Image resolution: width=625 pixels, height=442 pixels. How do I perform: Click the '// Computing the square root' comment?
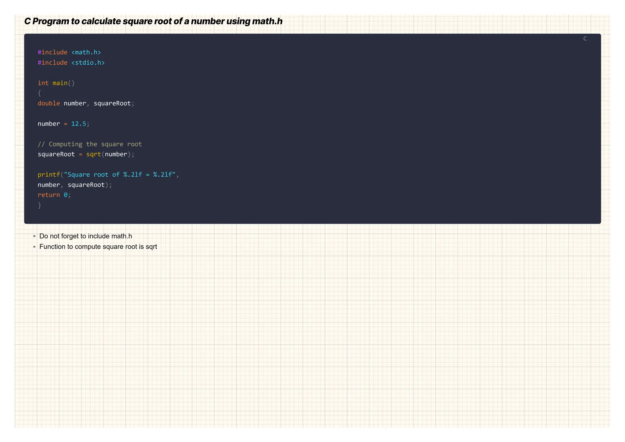pyautogui.click(x=90, y=144)
